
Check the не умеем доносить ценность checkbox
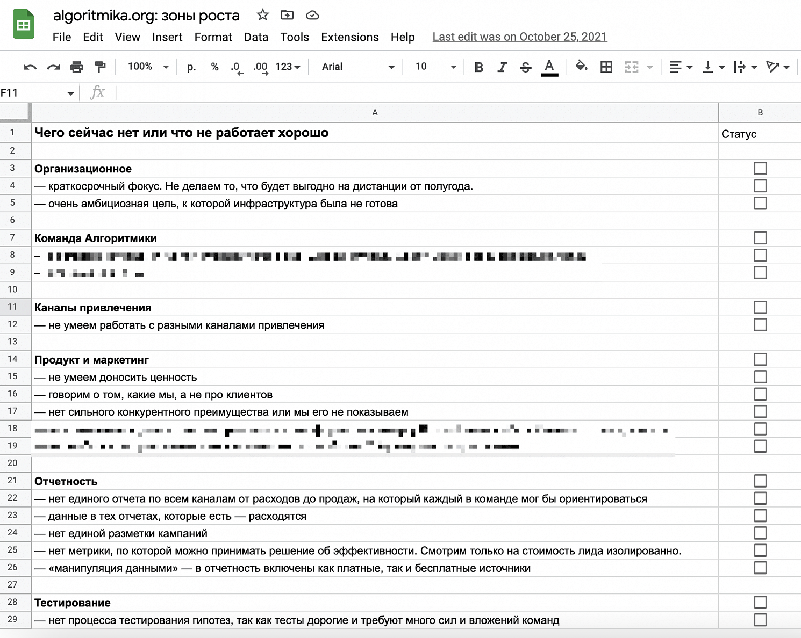click(x=760, y=376)
